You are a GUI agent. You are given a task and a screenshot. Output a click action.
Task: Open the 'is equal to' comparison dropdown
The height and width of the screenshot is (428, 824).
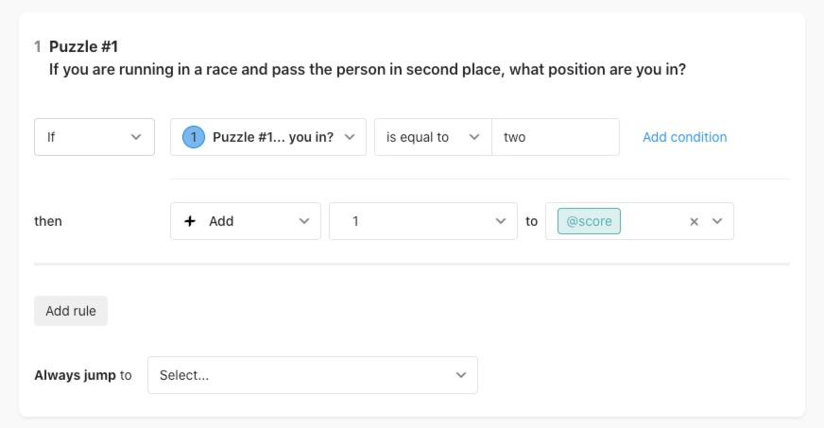(x=433, y=137)
